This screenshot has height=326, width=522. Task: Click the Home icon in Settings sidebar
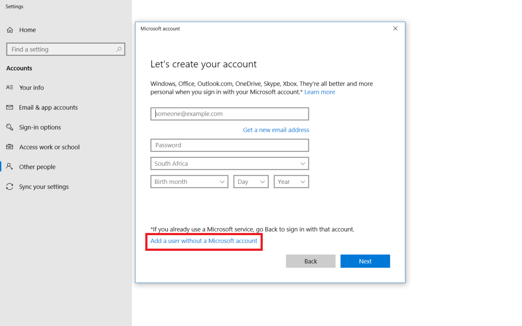pyautogui.click(x=10, y=30)
